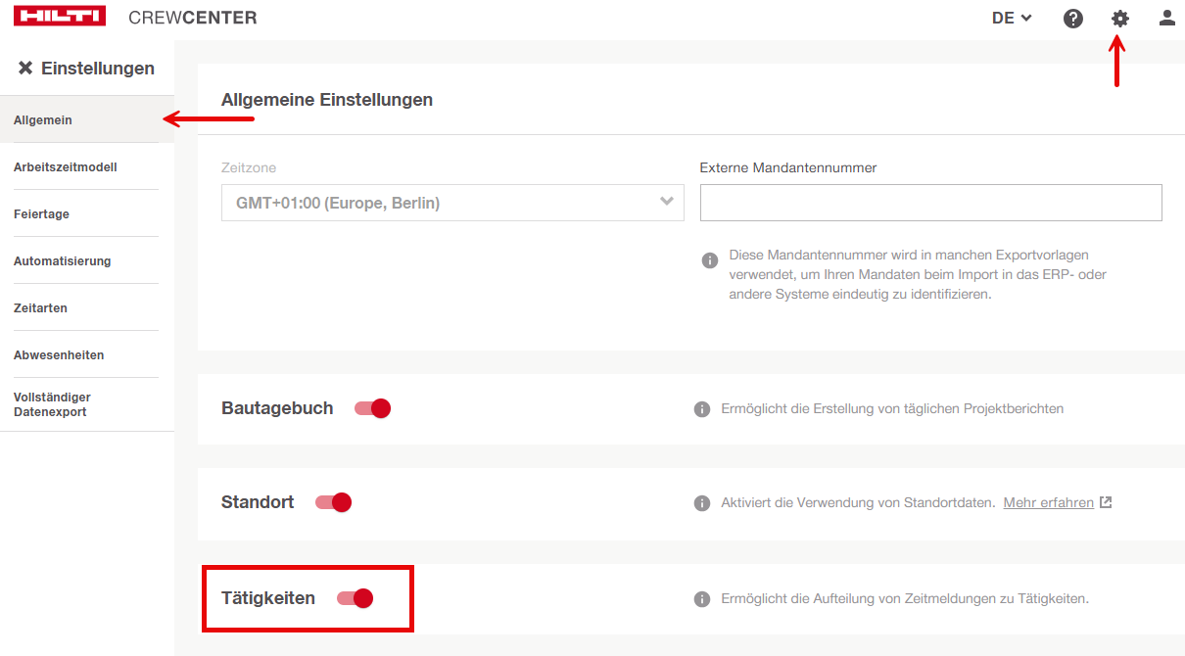
Task: Open the Automatisierung section
Action: point(63,261)
